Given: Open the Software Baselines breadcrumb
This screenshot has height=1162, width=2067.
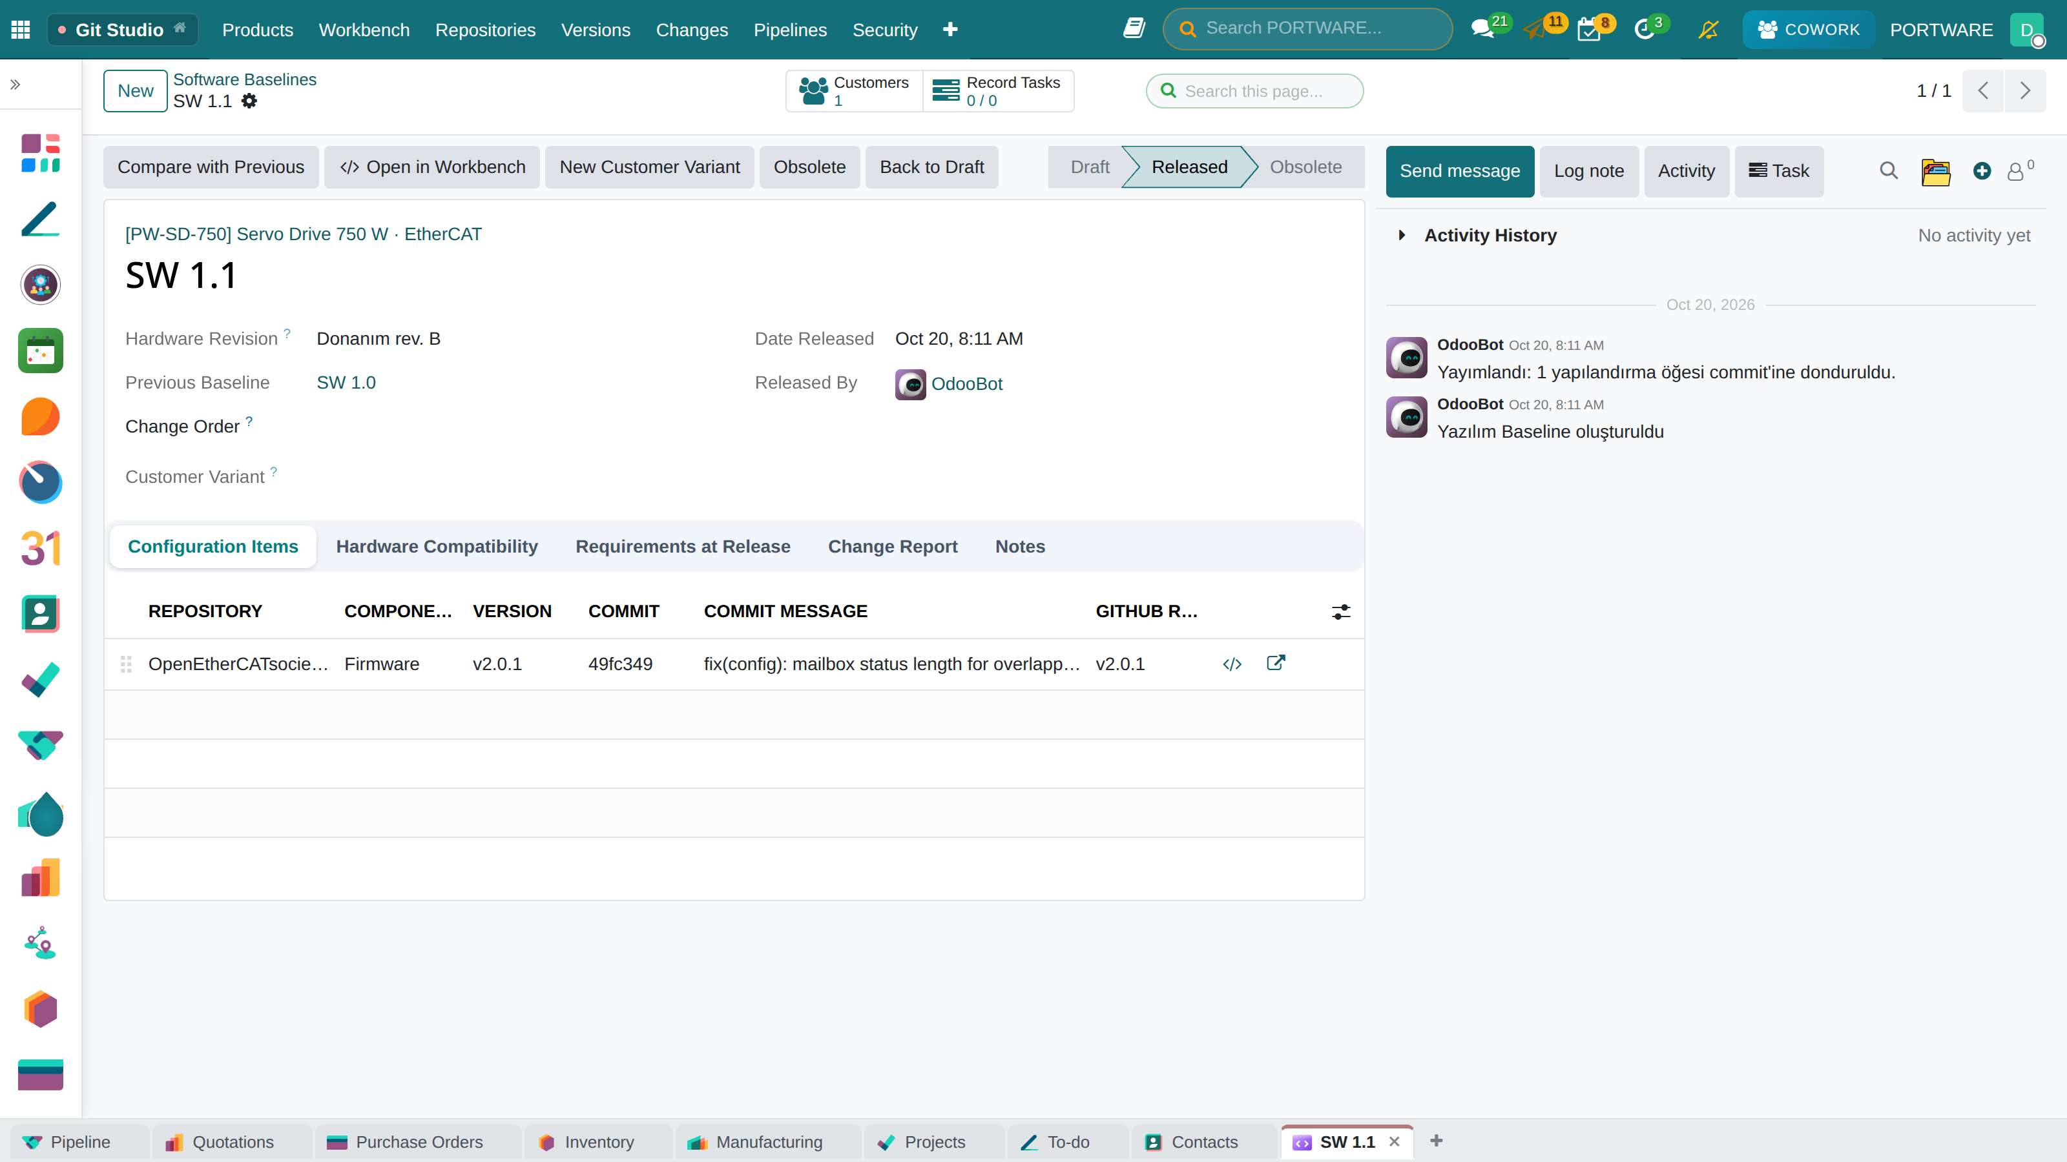Looking at the screenshot, I should (245, 79).
